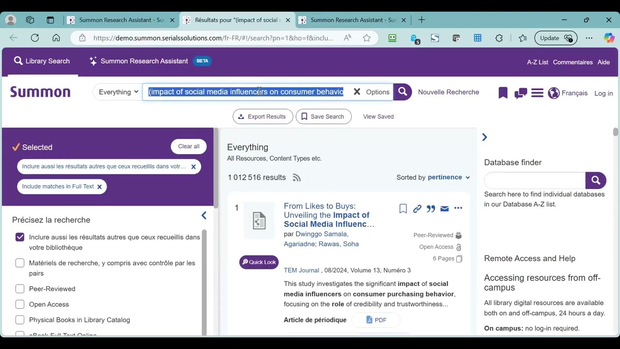The height and width of the screenshot is (349, 620).
Task: Open the From Likes to Buys article title
Action: (329, 215)
